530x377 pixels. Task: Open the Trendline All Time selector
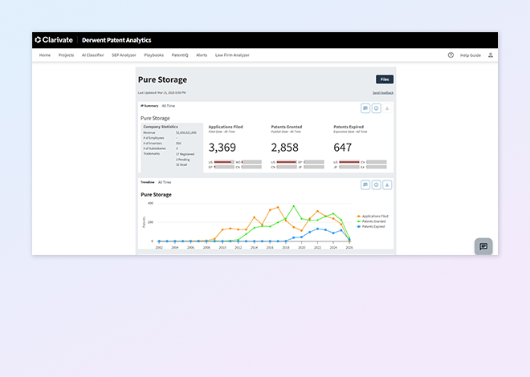165,182
